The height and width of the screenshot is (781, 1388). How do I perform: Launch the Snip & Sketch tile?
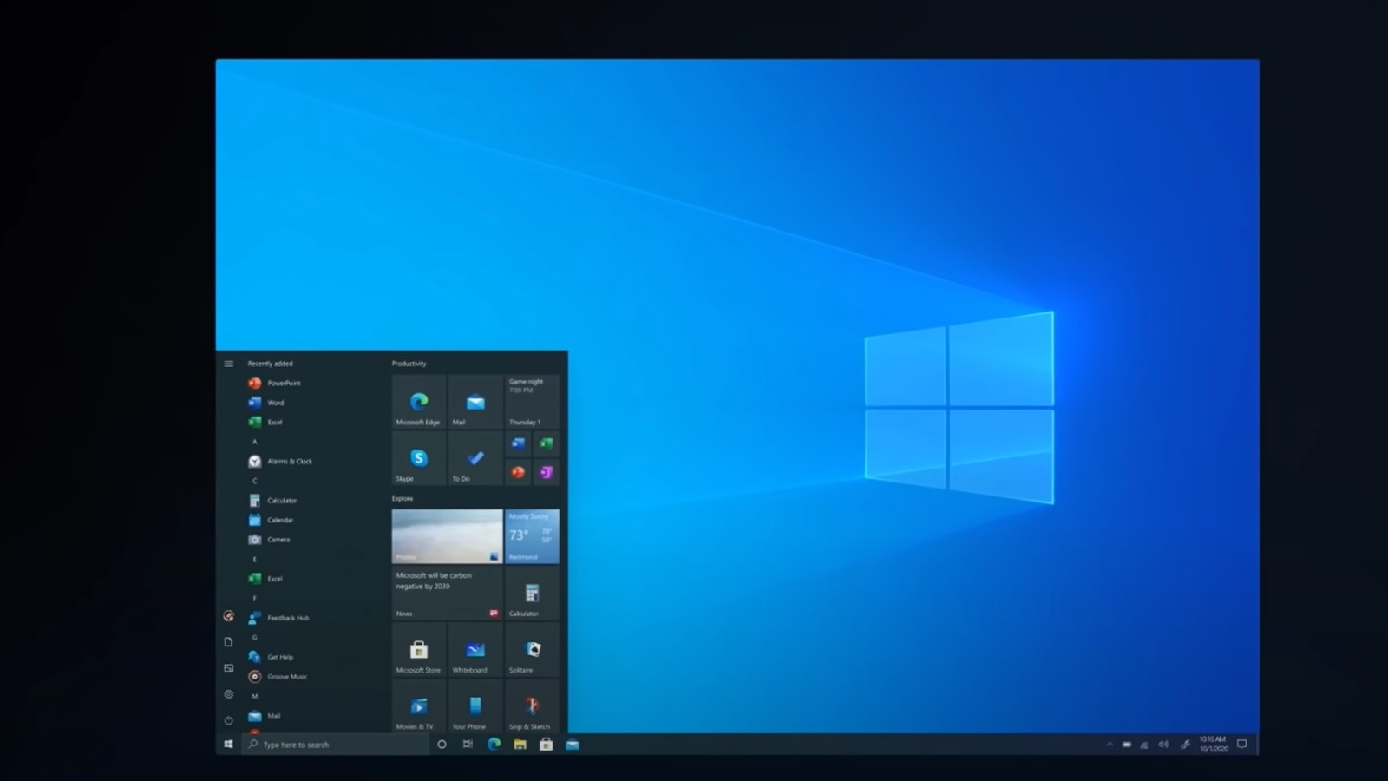coord(532,706)
